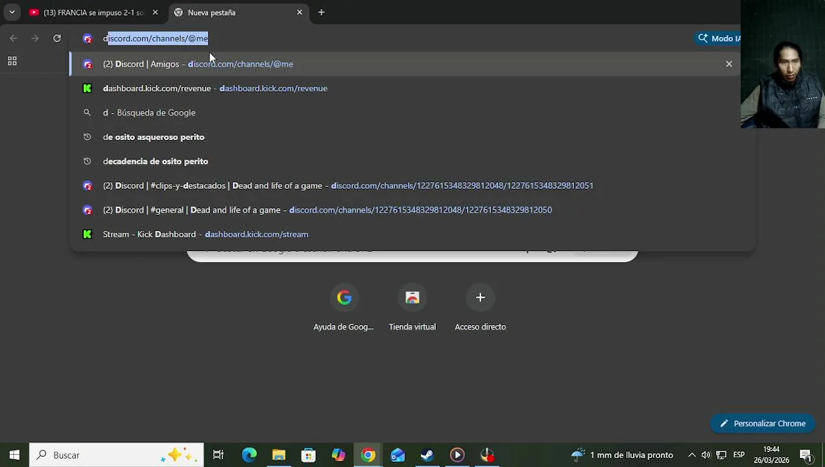Open Ayuda de Google shortcut
825x467 pixels.
[344, 307]
